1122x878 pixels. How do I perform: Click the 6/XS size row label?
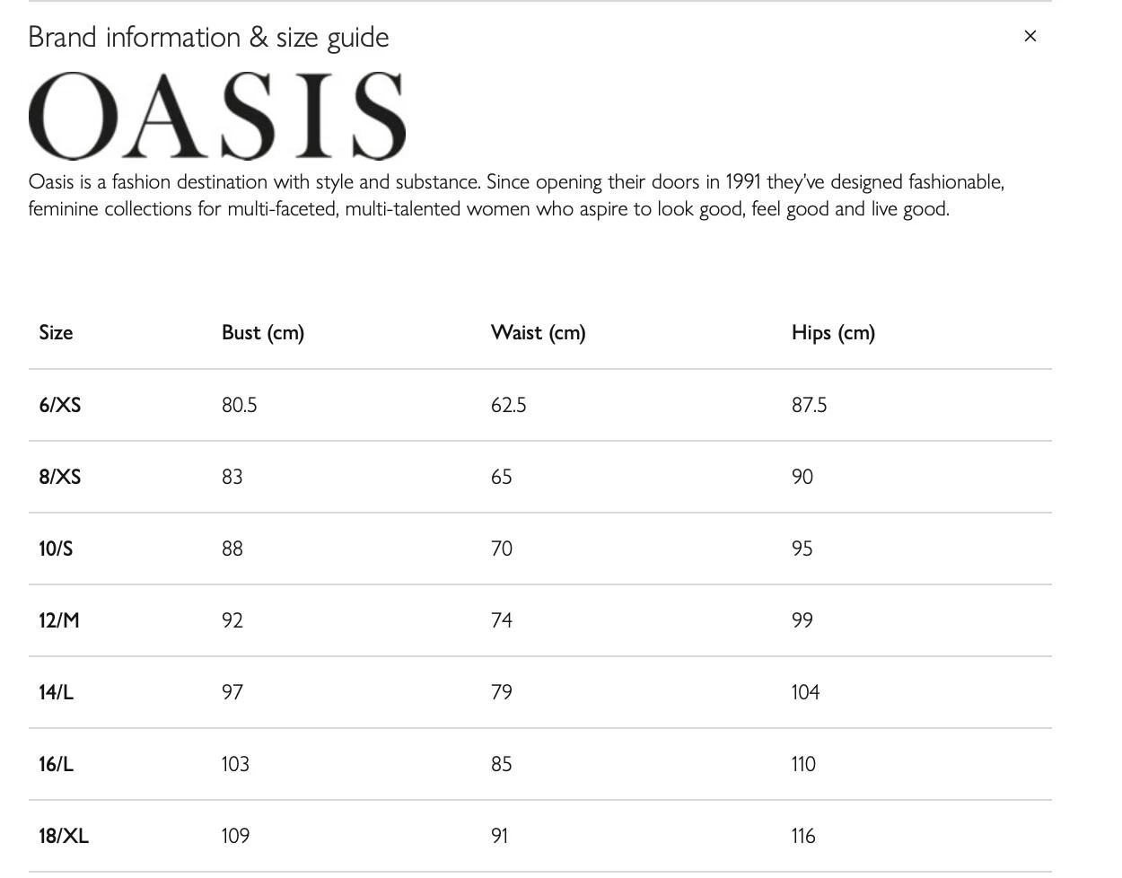tap(59, 405)
